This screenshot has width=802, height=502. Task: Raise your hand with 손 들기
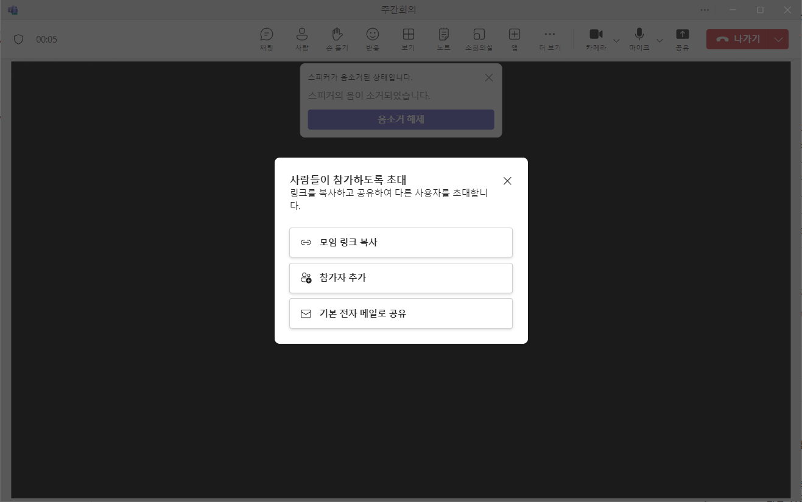[x=337, y=39]
